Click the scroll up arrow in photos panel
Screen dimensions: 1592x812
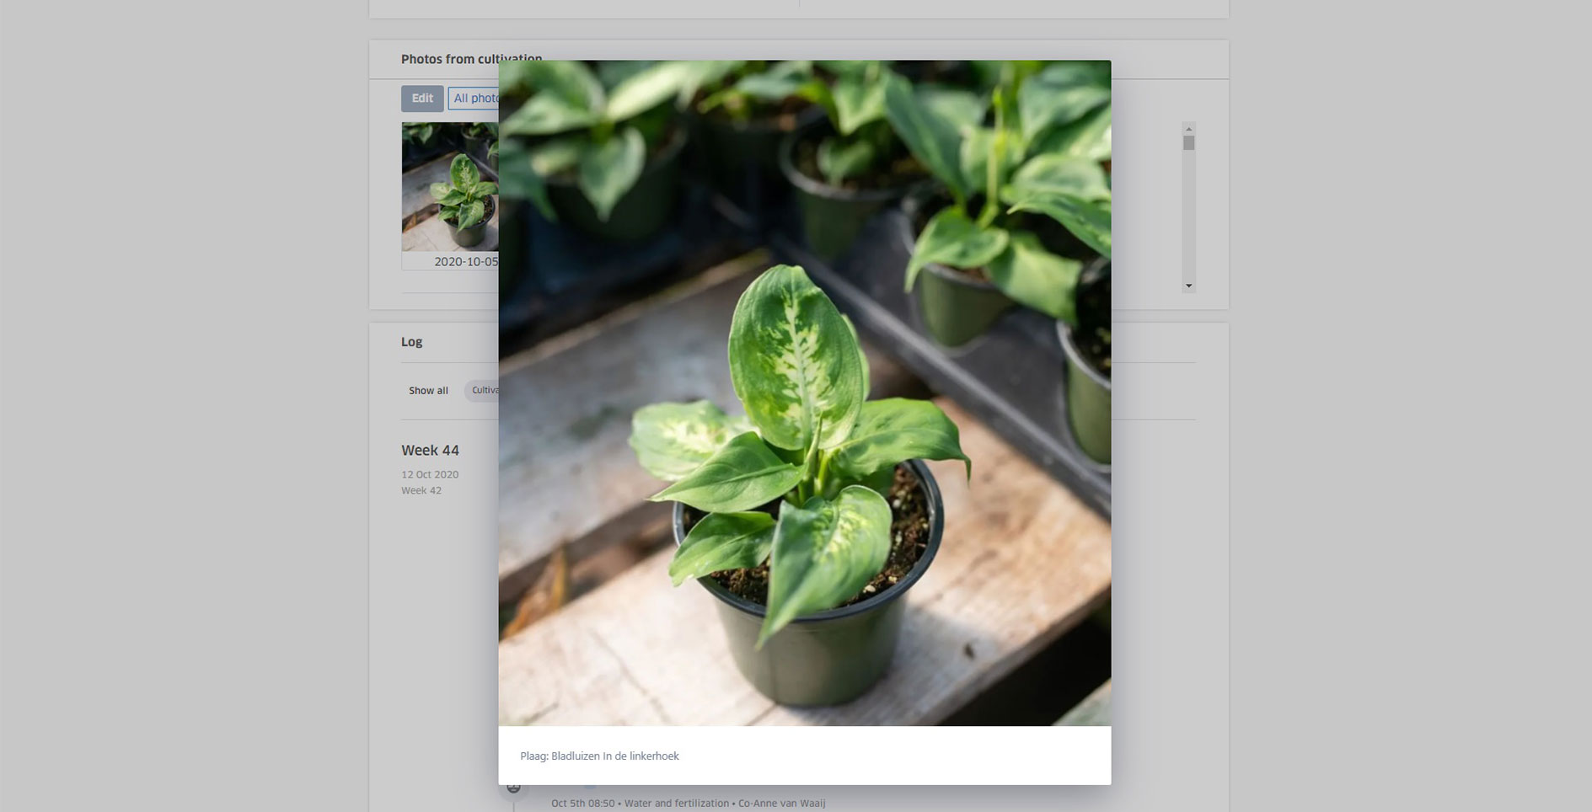1188,128
